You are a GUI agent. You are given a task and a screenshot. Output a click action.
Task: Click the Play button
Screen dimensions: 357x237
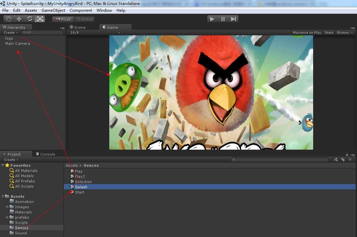coord(212,19)
